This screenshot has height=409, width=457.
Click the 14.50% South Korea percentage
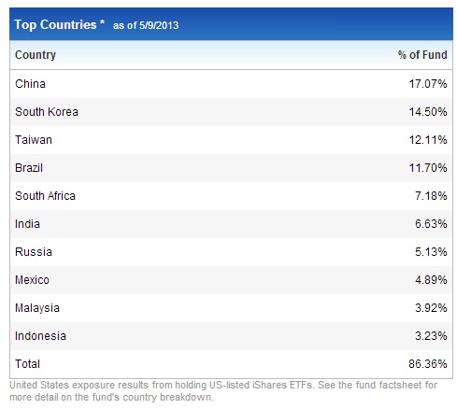[428, 112]
